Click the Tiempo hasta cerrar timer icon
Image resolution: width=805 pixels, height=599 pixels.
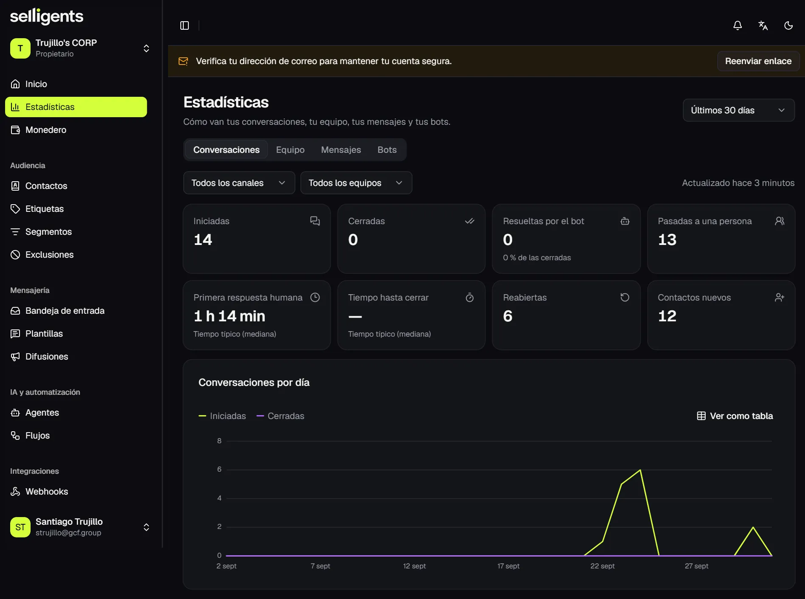[x=469, y=297]
